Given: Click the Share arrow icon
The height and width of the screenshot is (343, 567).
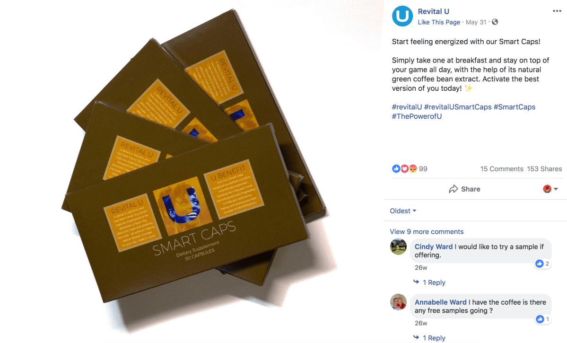Looking at the screenshot, I should (x=453, y=189).
